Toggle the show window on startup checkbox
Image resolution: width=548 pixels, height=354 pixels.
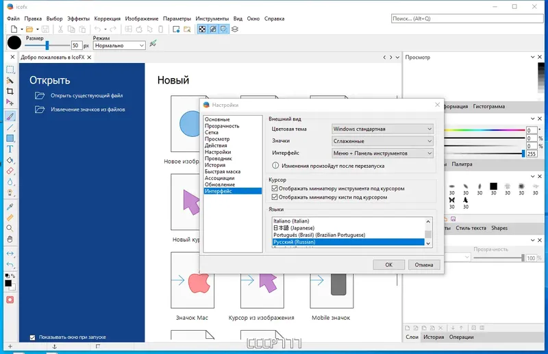[x=32, y=338]
